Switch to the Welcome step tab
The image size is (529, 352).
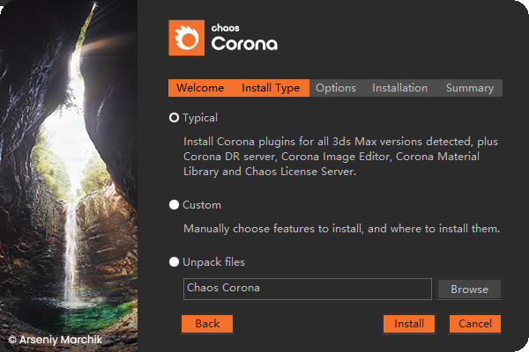(199, 88)
